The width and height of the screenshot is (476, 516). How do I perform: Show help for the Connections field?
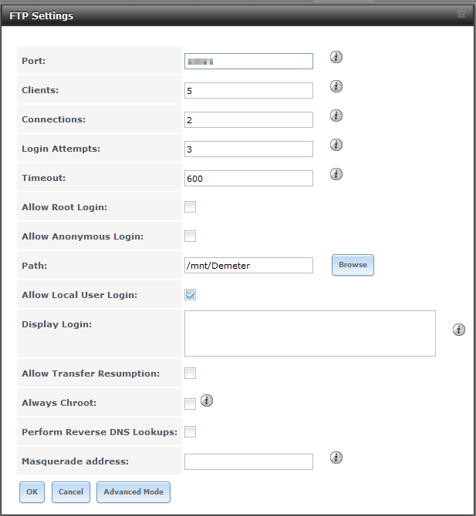(336, 116)
